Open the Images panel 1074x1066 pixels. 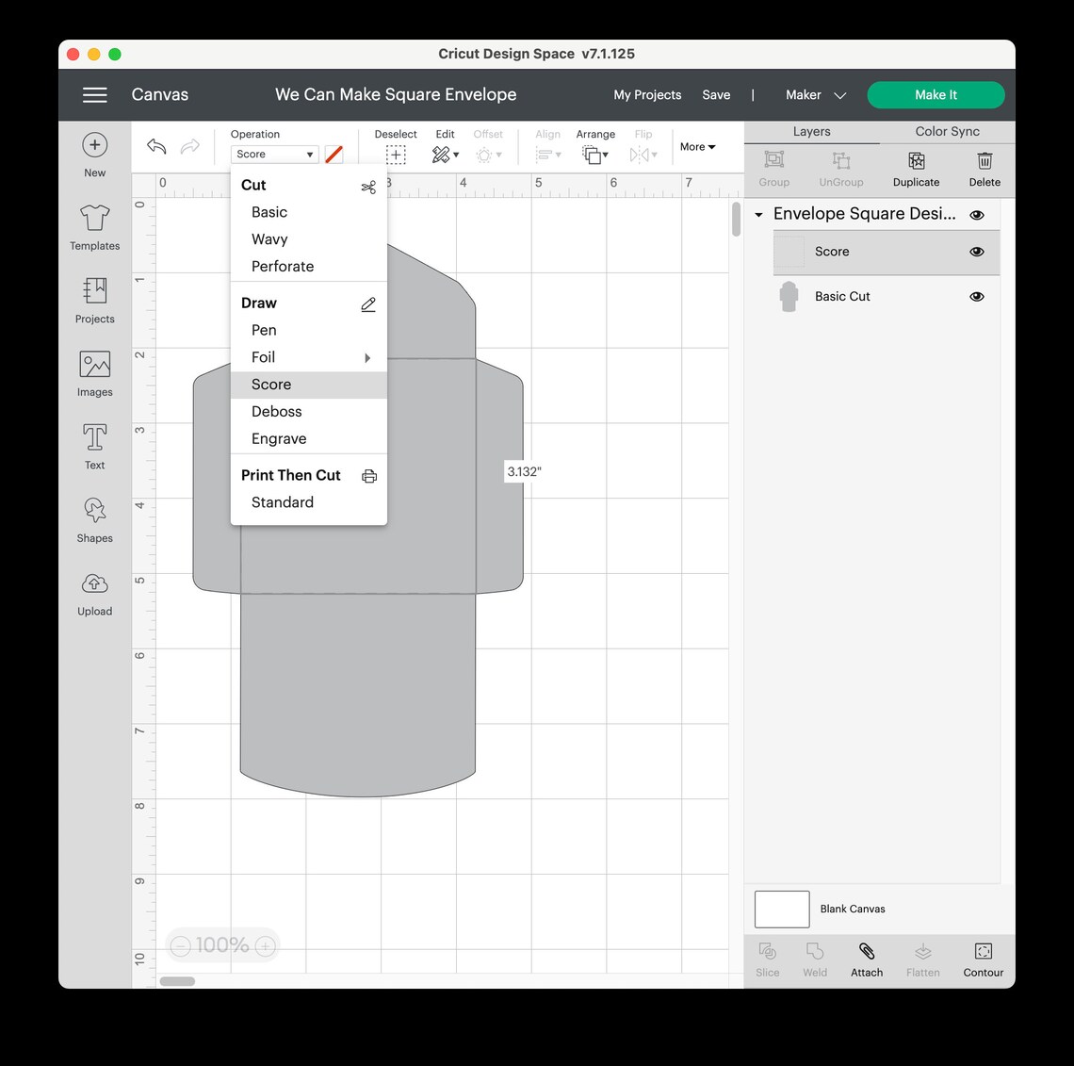94,373
